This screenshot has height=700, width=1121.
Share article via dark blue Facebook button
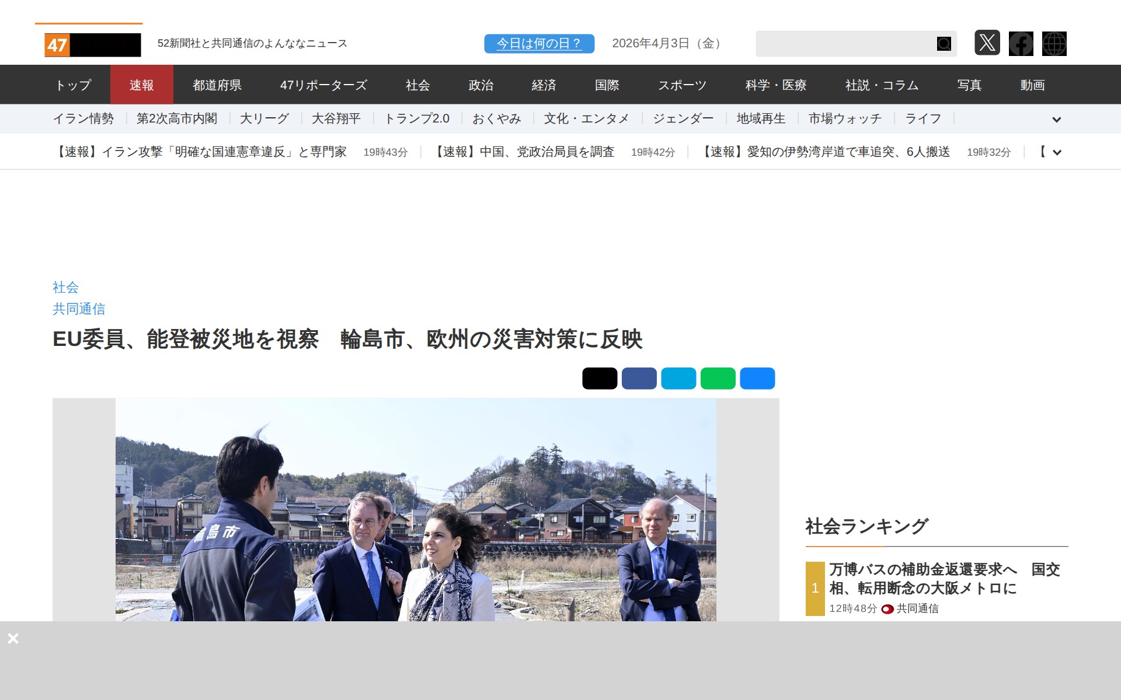point(639,379)
